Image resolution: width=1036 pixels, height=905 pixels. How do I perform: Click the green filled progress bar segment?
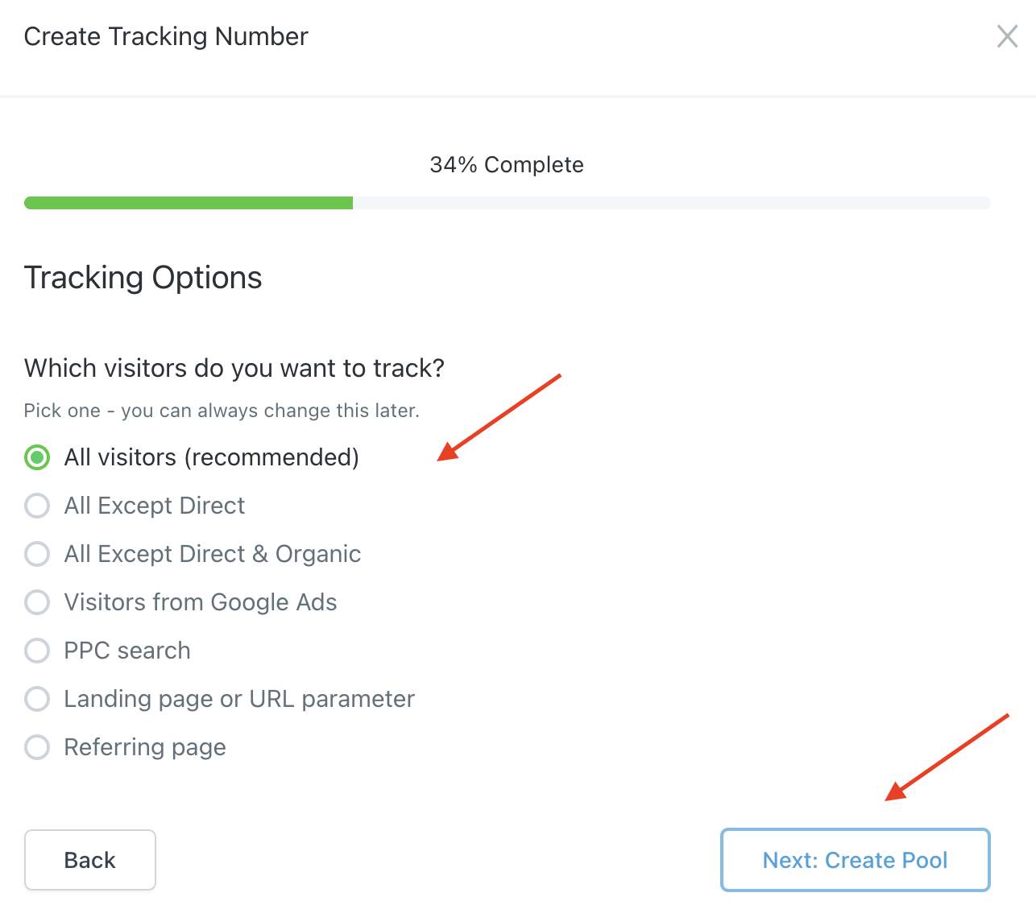coord(189,203)
